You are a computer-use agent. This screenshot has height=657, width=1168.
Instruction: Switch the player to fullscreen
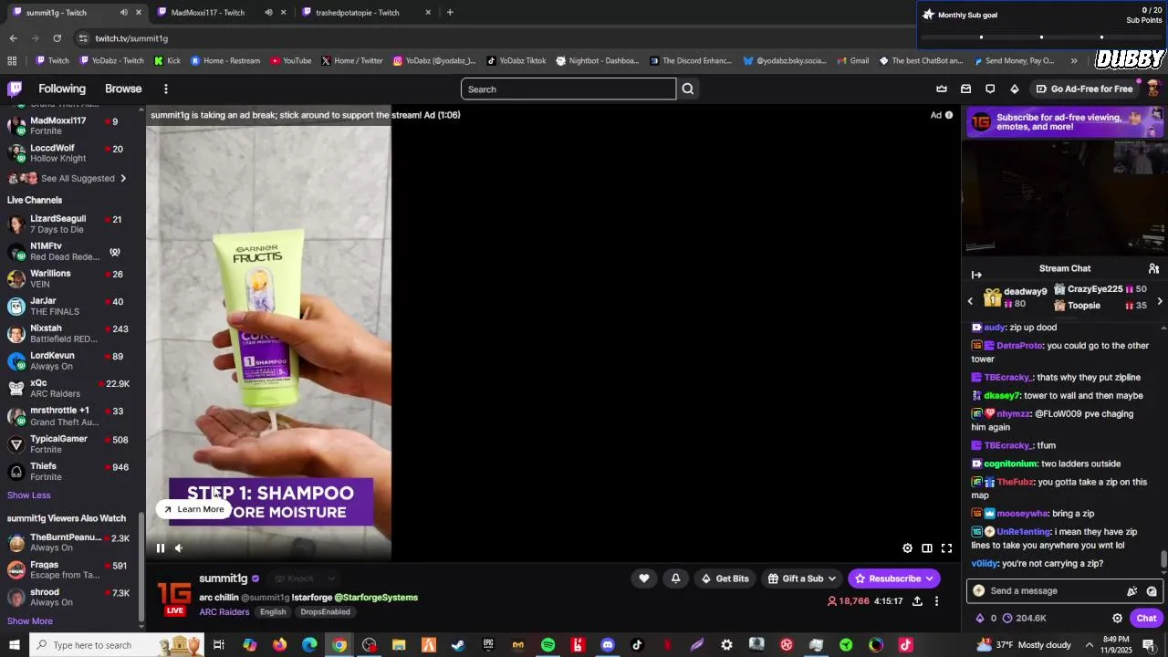click(946, 548)
